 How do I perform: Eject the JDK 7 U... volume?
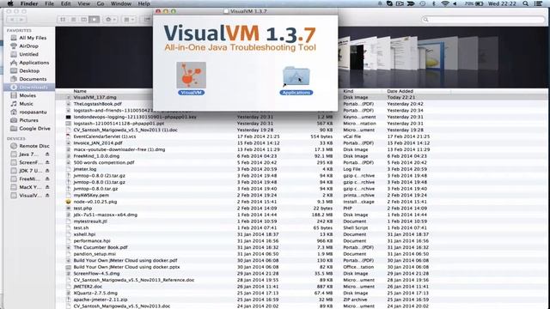tap(47, 171)
